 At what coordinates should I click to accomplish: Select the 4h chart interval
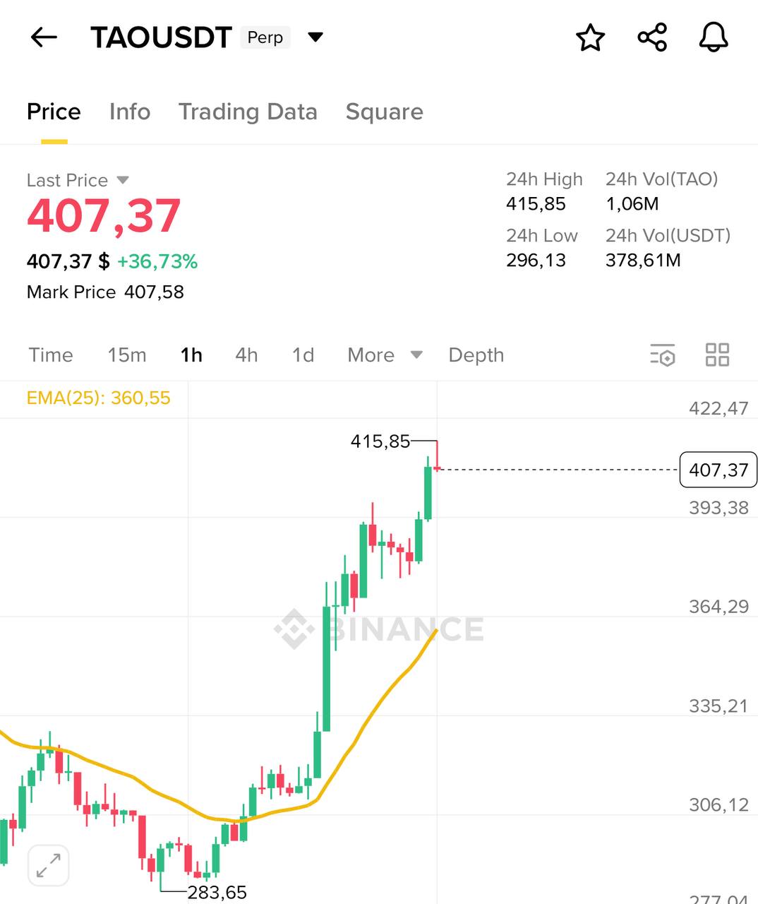tap(246, 355)
